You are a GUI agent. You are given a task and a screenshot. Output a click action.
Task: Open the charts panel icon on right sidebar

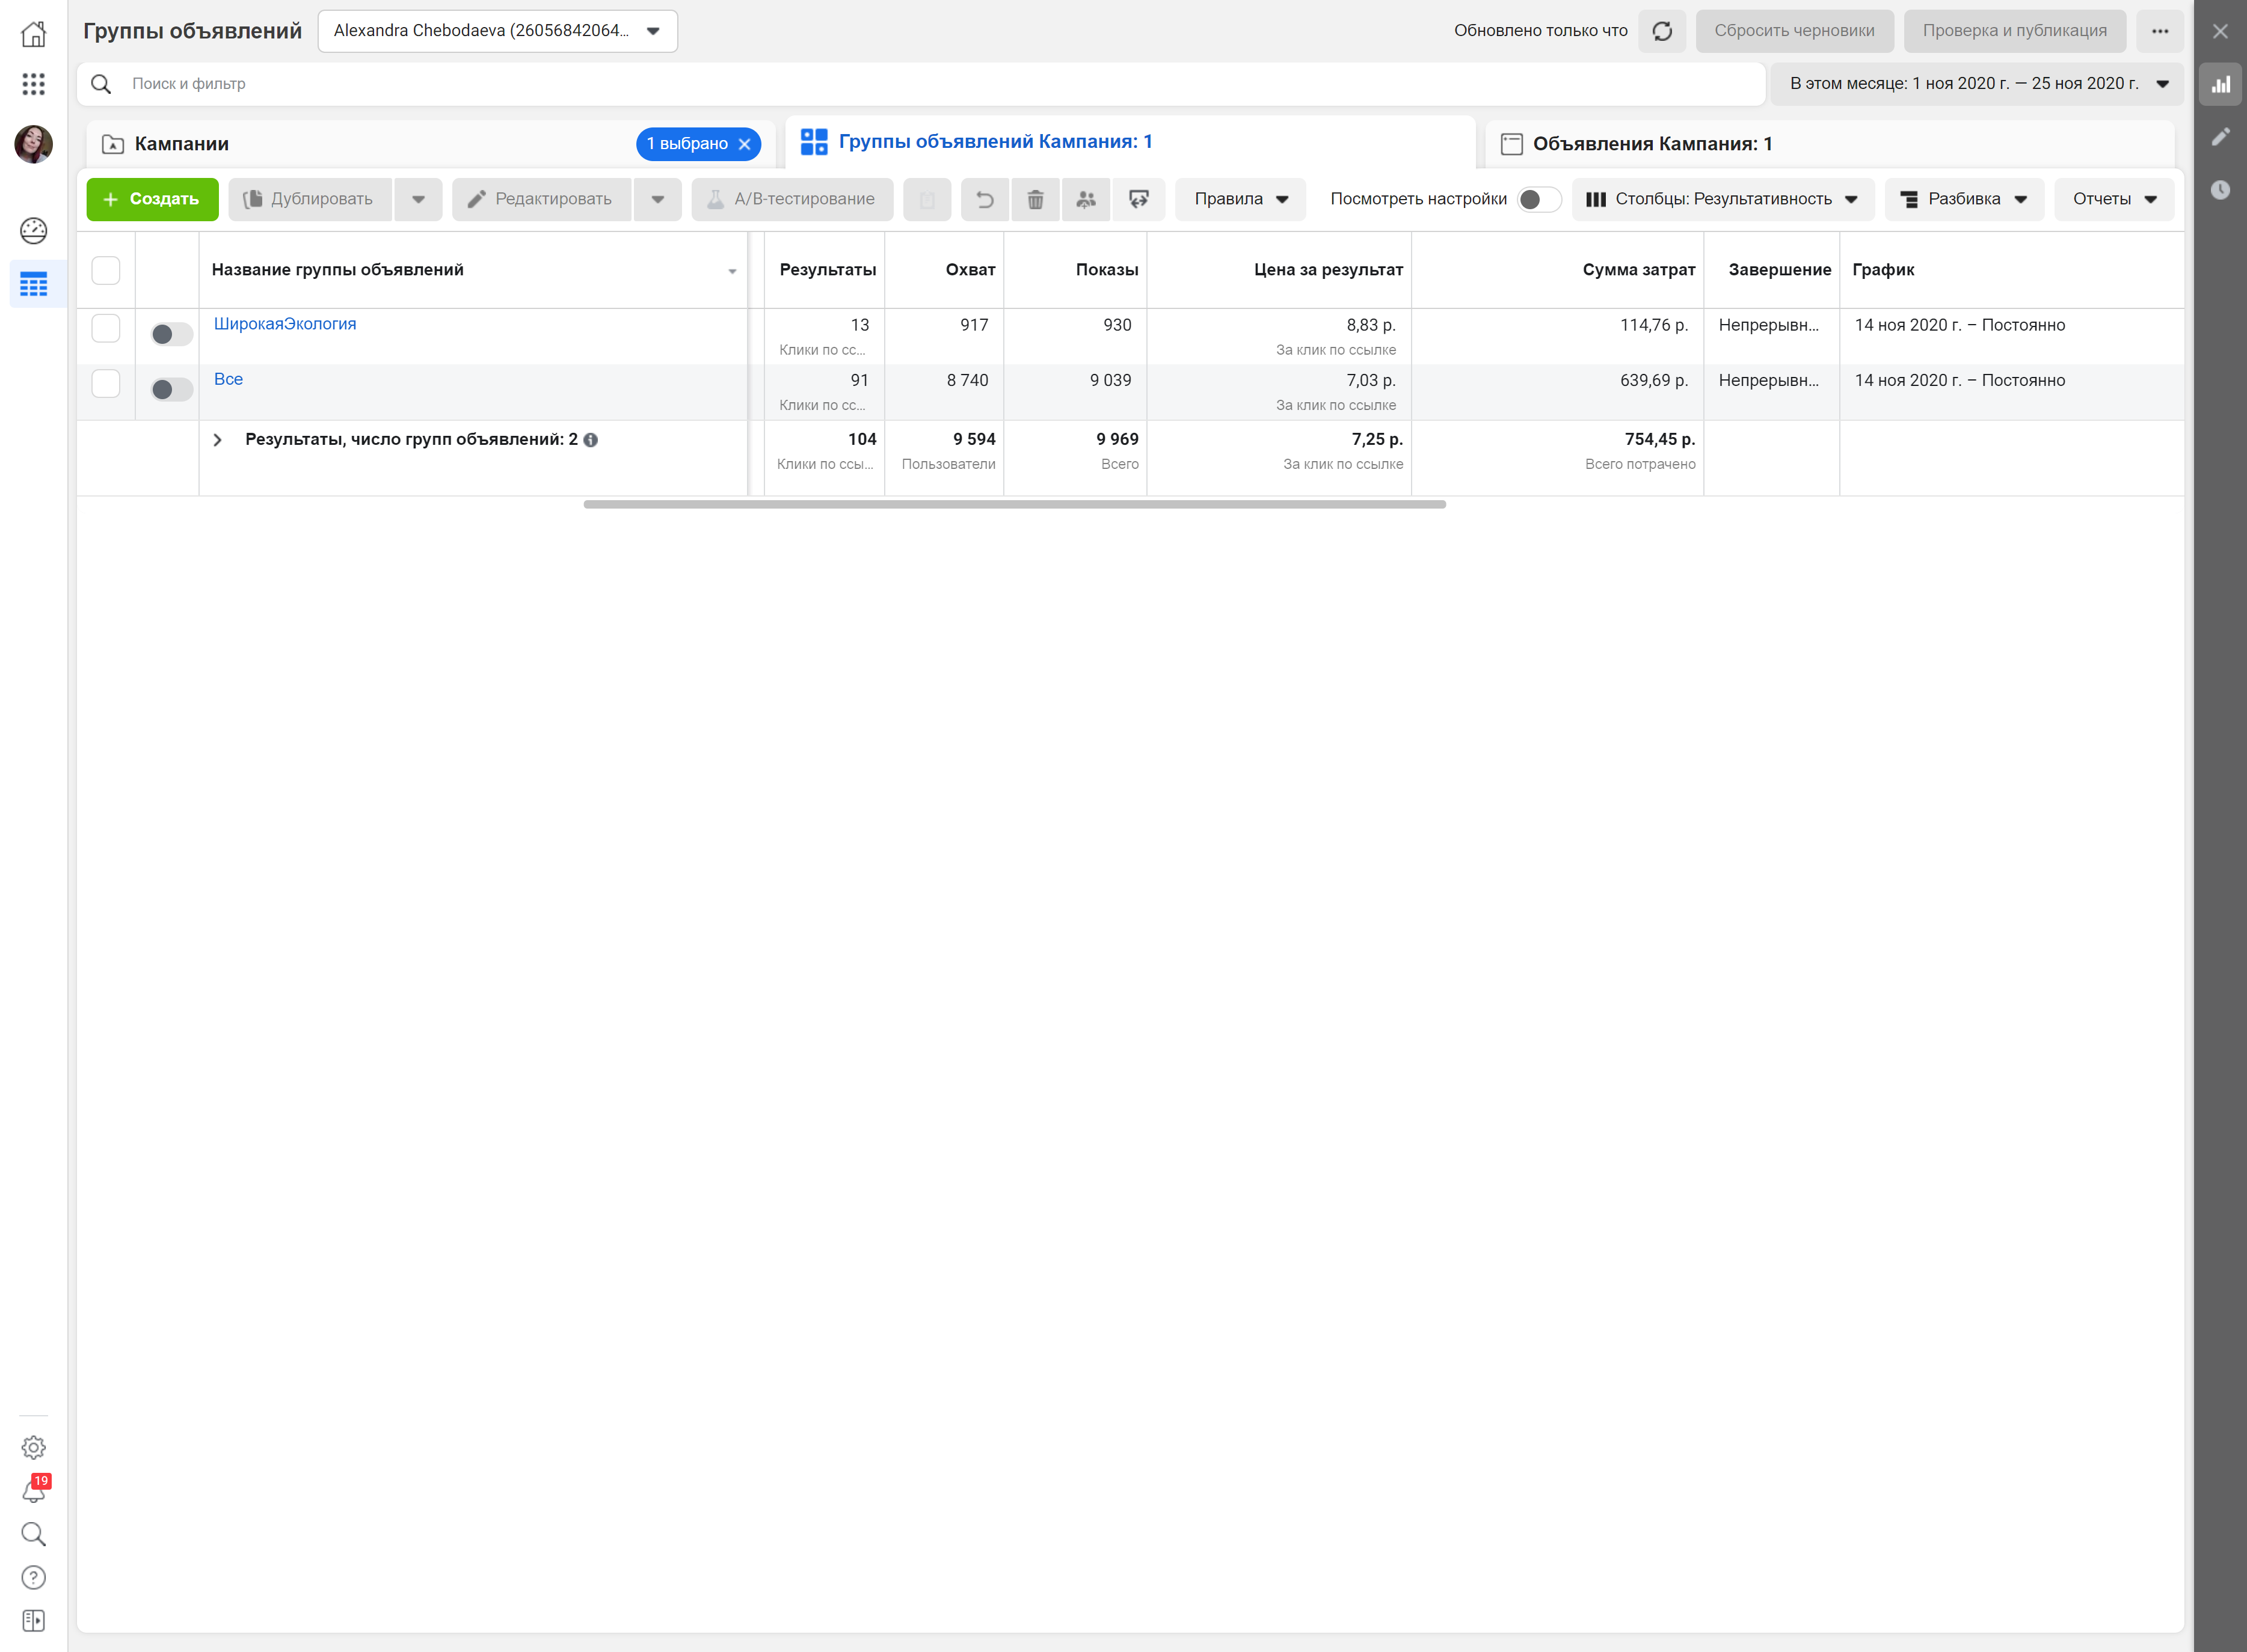(2220, 85)
